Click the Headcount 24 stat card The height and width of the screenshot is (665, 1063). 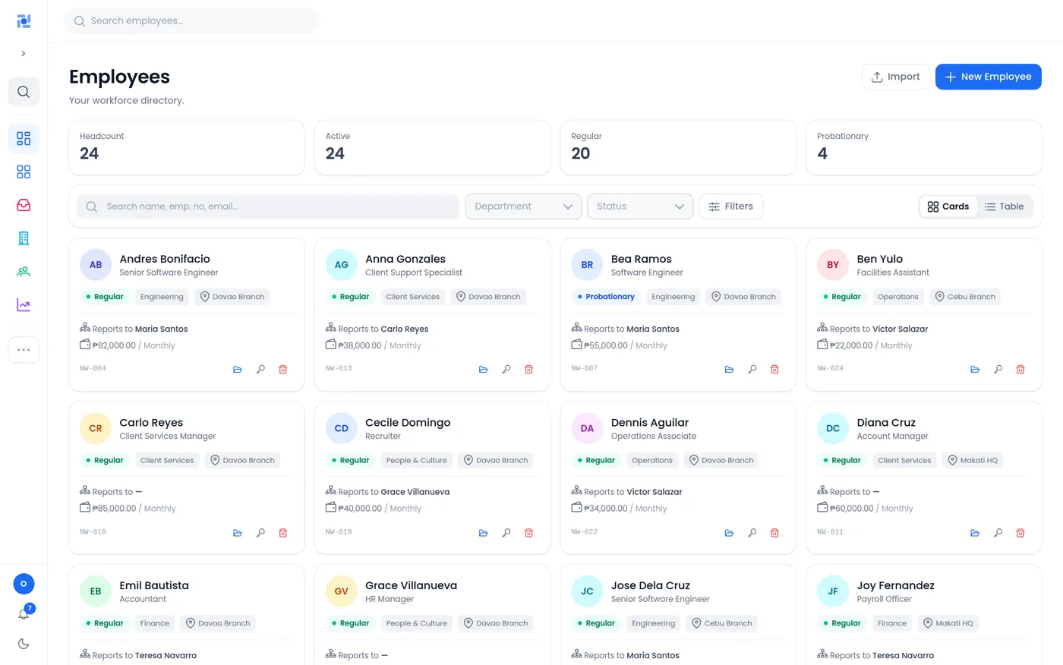tap(187, 147)
